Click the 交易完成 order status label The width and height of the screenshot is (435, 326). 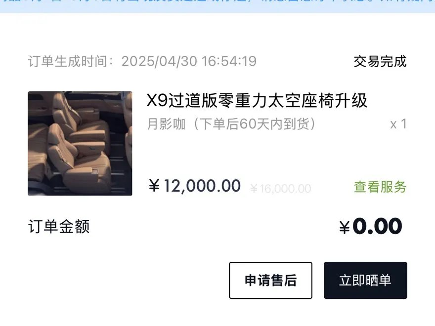click(x=380, y=62)
